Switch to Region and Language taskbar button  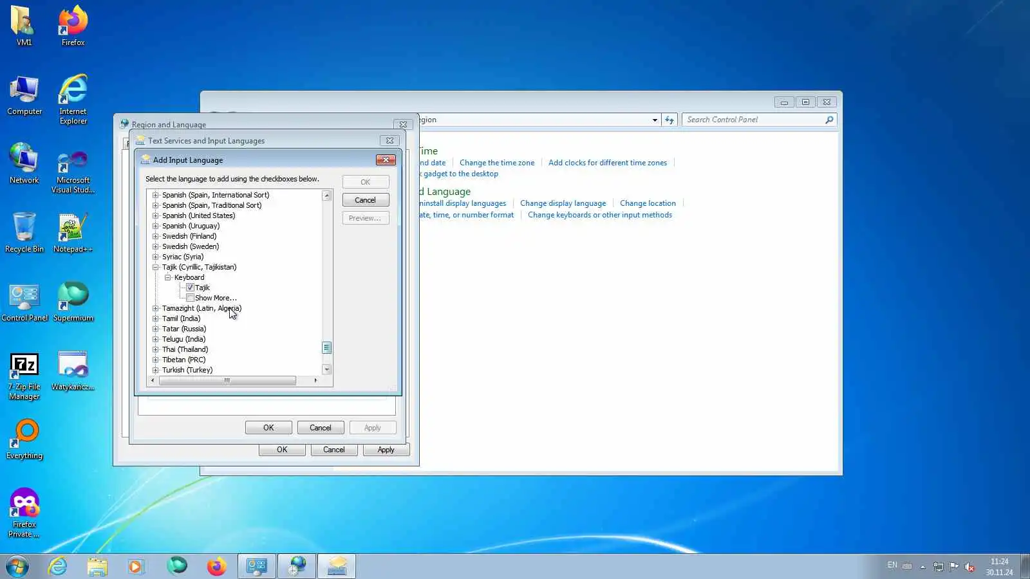(x=297, y=566)
